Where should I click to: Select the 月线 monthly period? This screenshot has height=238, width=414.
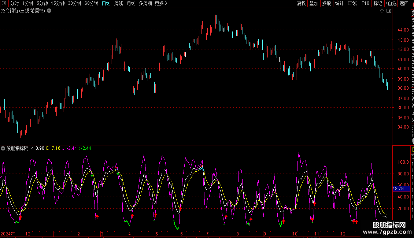point(131,3)
